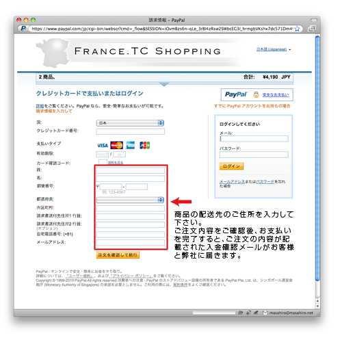Click the 合計: ¥4,190 JPY total text

[x=267, y=77]
